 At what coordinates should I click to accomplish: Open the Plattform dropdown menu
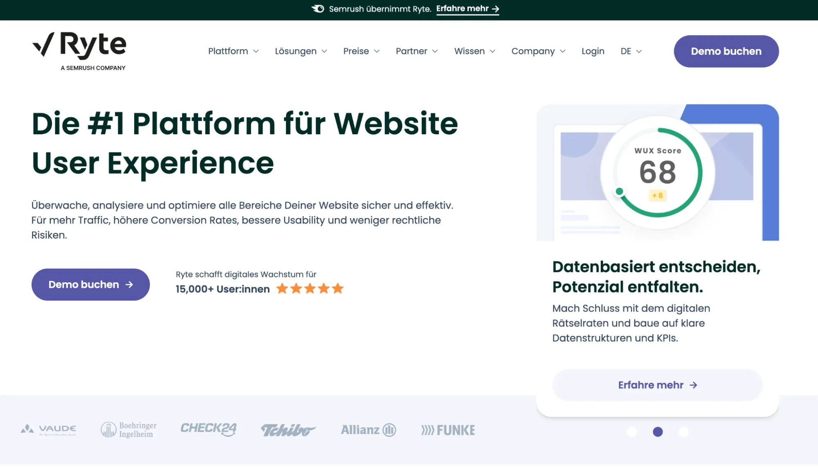point(233,51)
